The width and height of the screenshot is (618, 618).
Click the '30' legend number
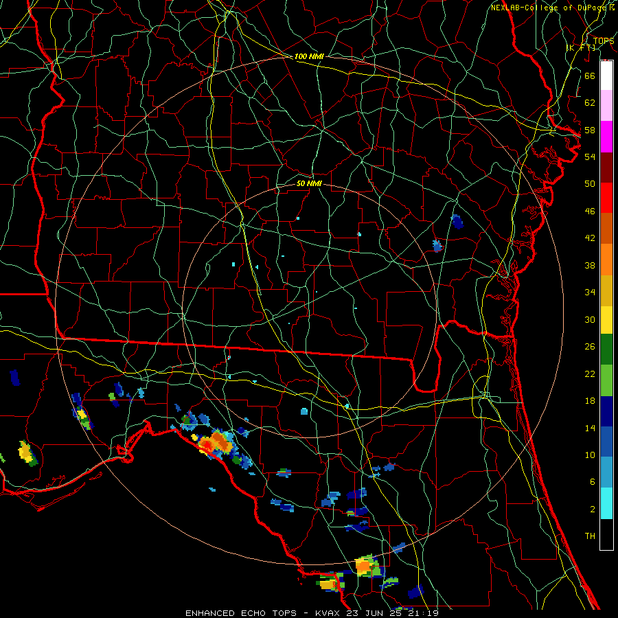[590, 319]
